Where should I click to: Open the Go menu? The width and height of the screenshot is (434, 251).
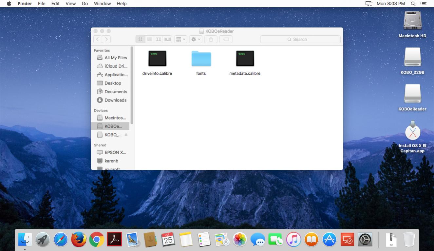click(85, 4)
